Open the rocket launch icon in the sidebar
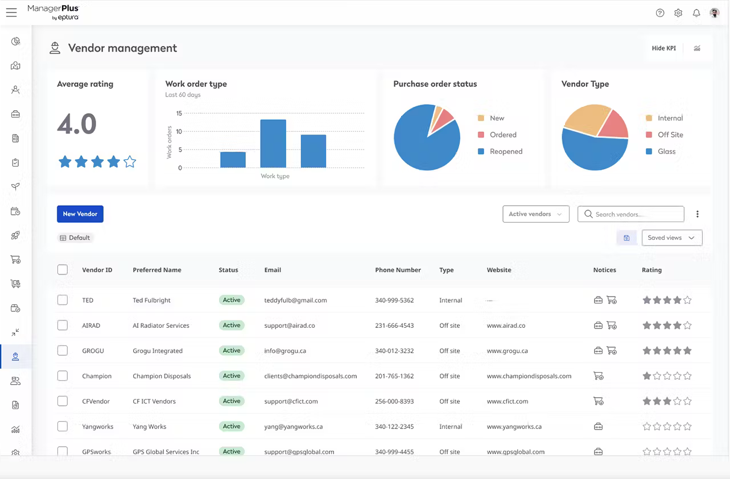Image resolution: width=730 pixels, height=479 pixels. click(15, 235)
